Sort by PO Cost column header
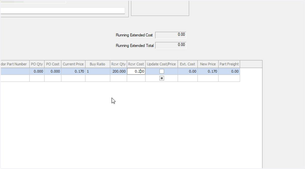The image size is (305, 169). pos(53,64)
